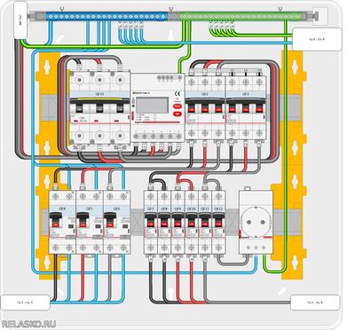Select the blue neutral busbar at top
Viewport: 355px width, 330px height.
pos(107,16)
